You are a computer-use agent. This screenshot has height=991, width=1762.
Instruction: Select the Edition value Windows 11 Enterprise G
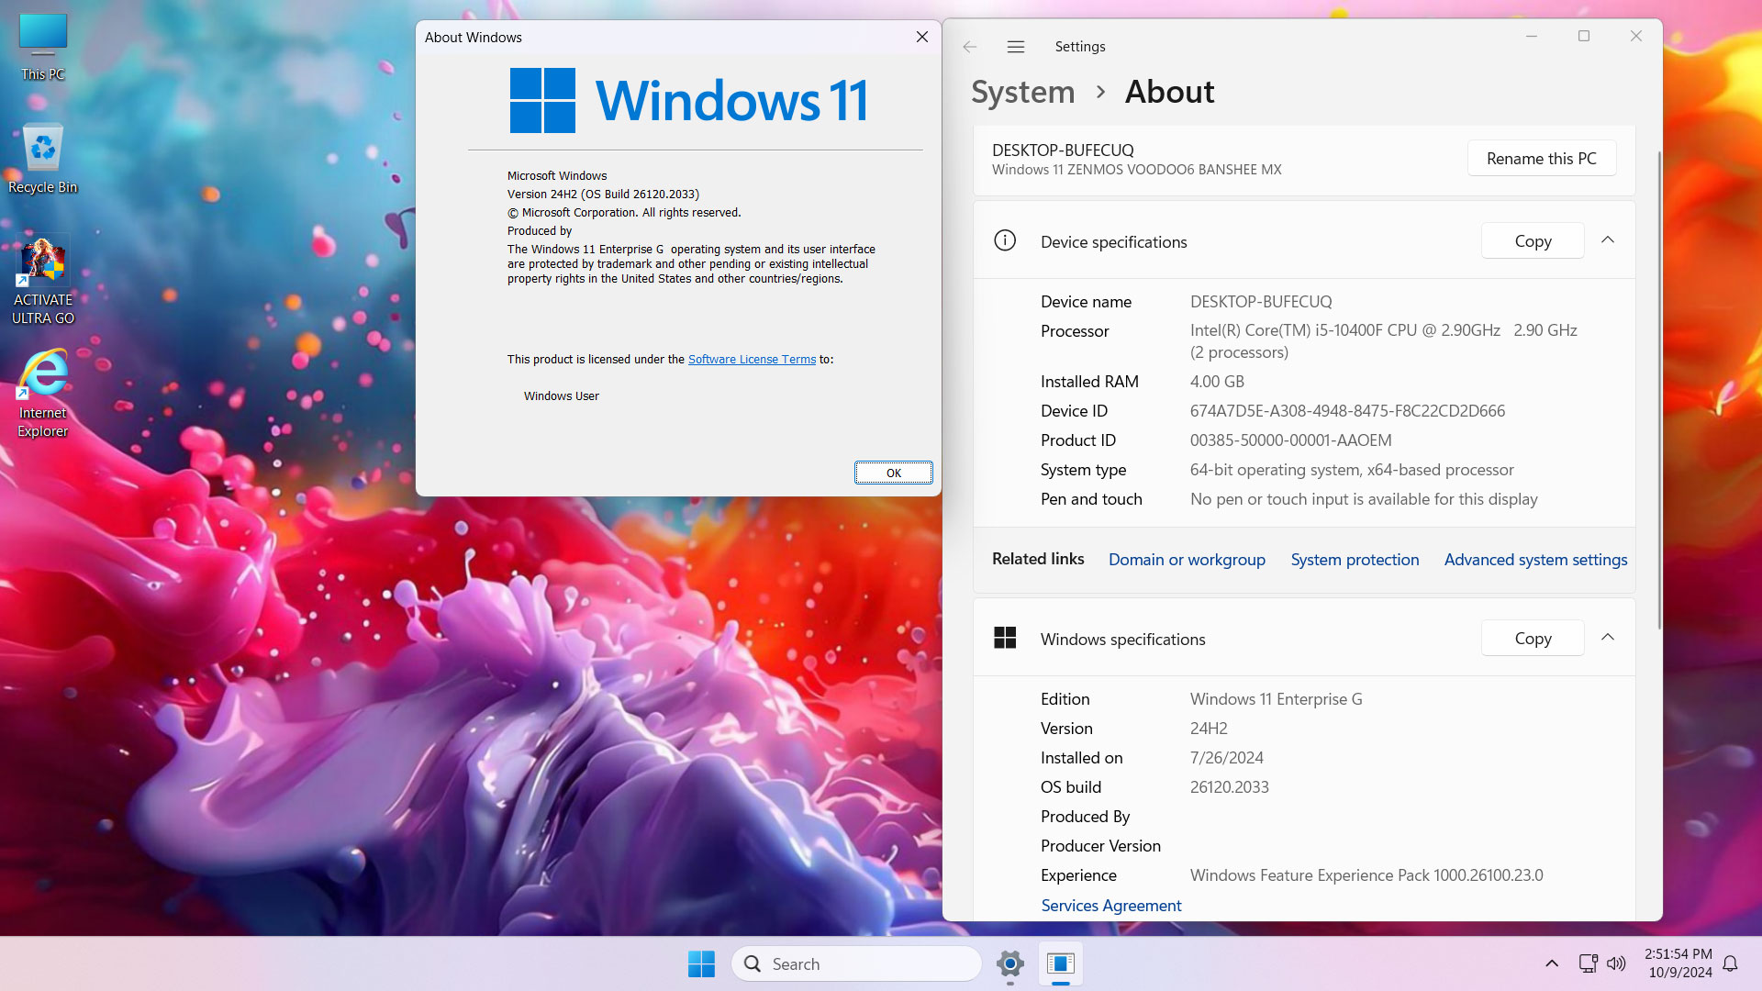point(1276,699)
